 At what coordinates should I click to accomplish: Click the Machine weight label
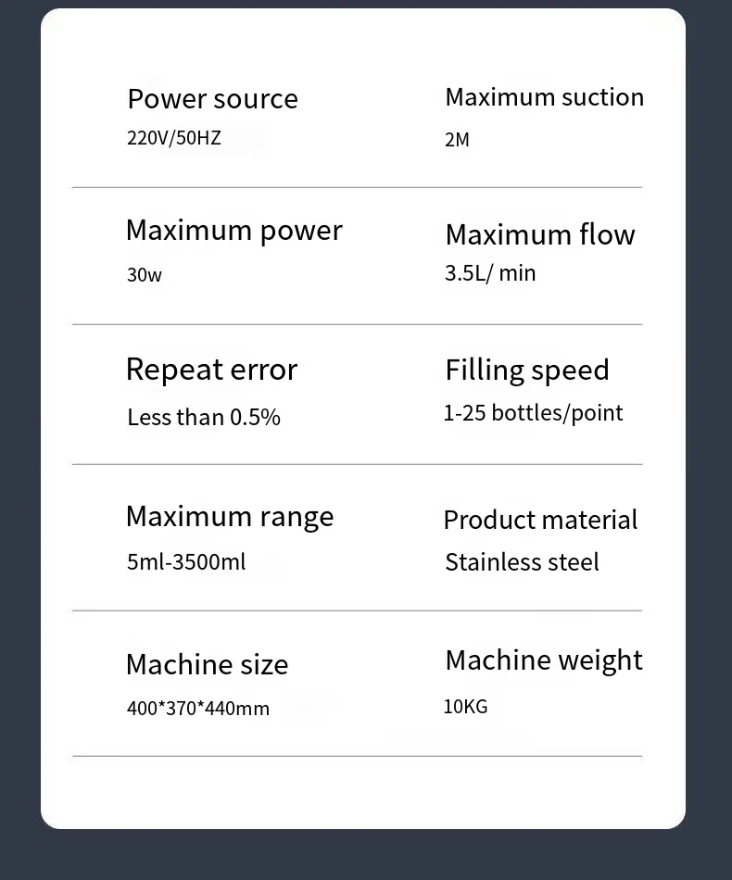click(543, 660)
